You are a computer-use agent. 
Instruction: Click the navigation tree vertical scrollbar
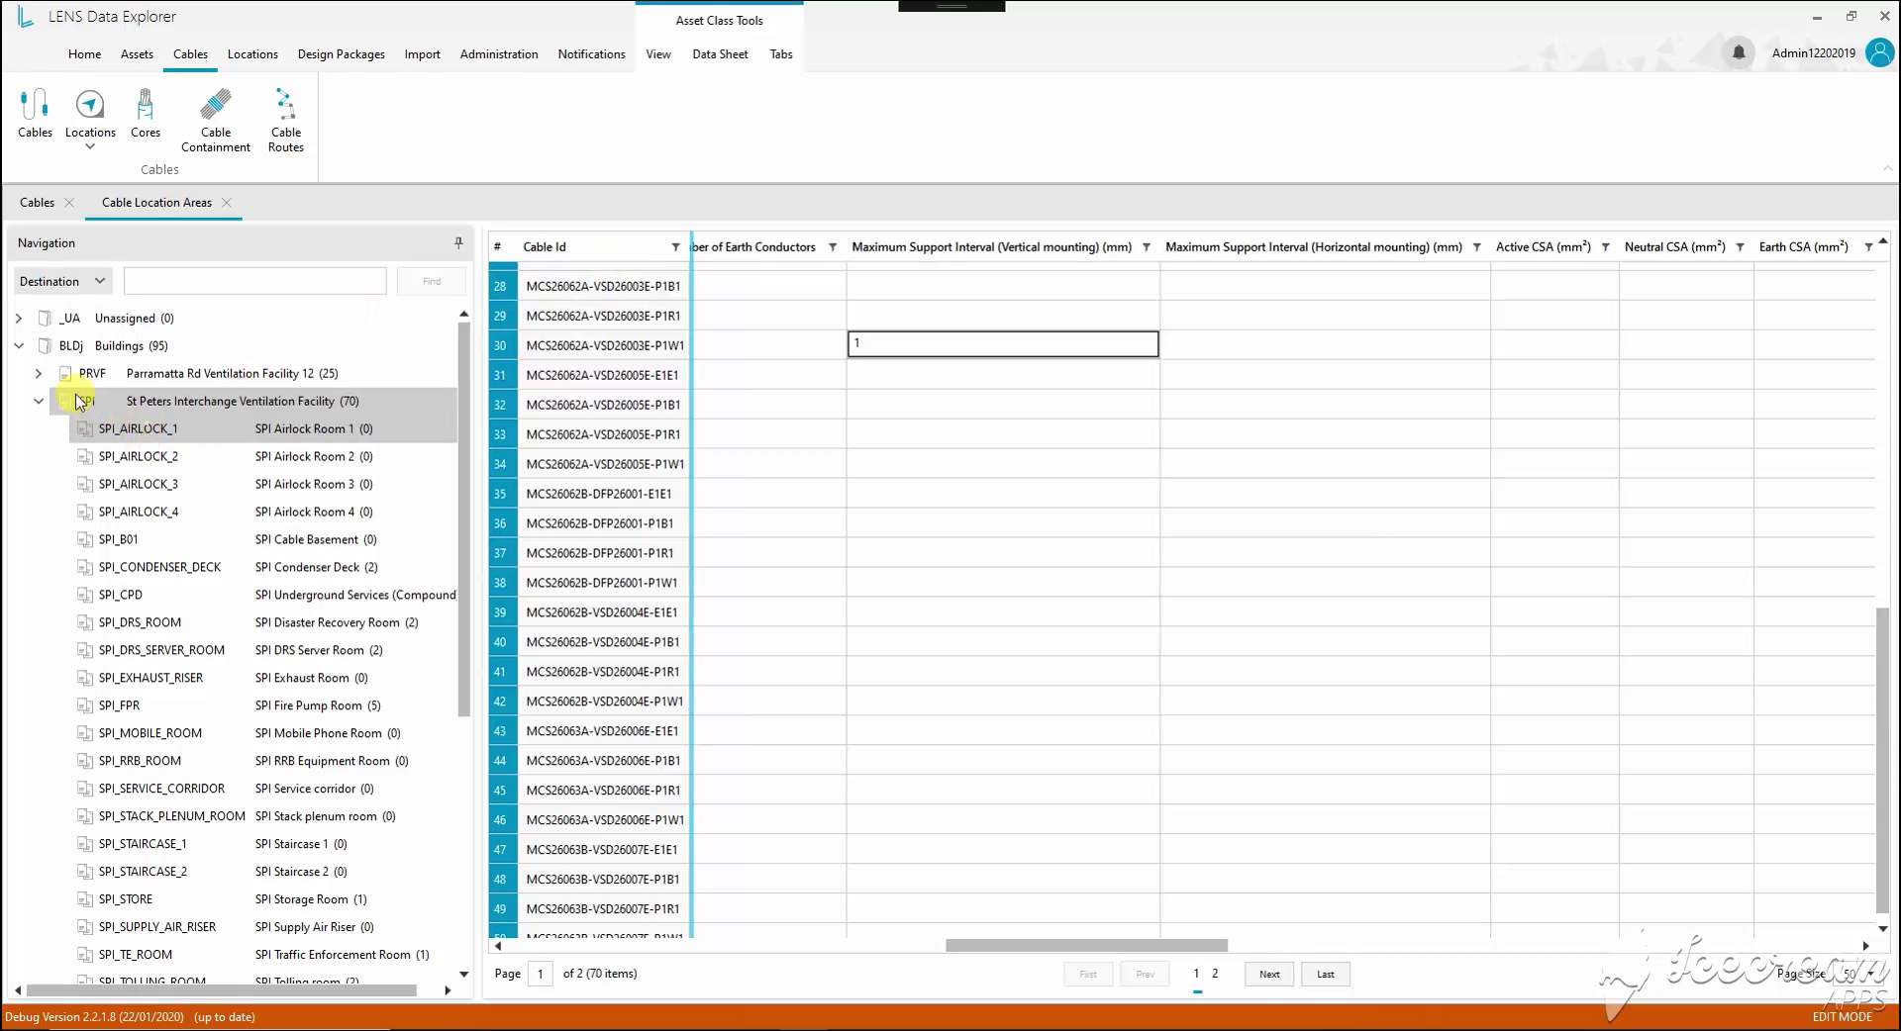[x=463, y=518]
